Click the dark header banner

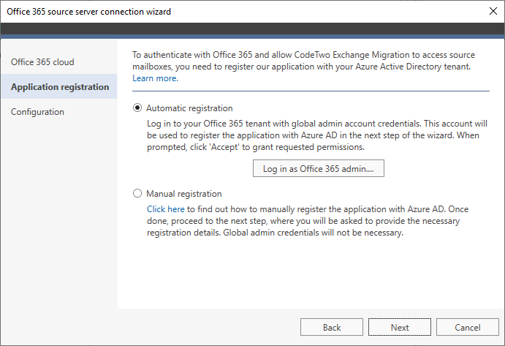(253, 29)
